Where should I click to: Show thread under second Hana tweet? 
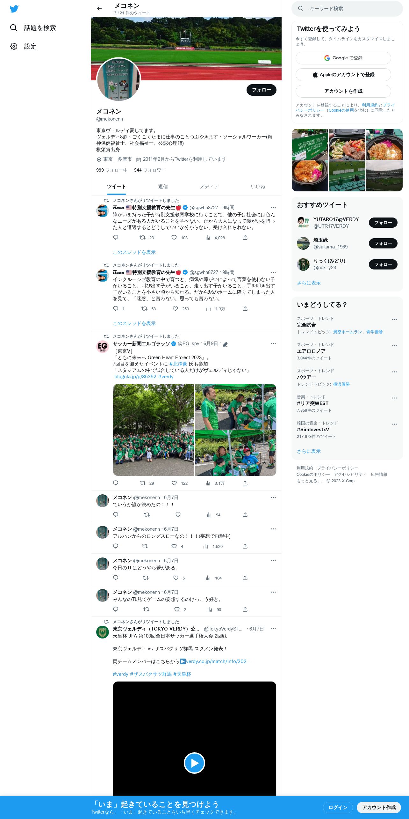(134, 323)
